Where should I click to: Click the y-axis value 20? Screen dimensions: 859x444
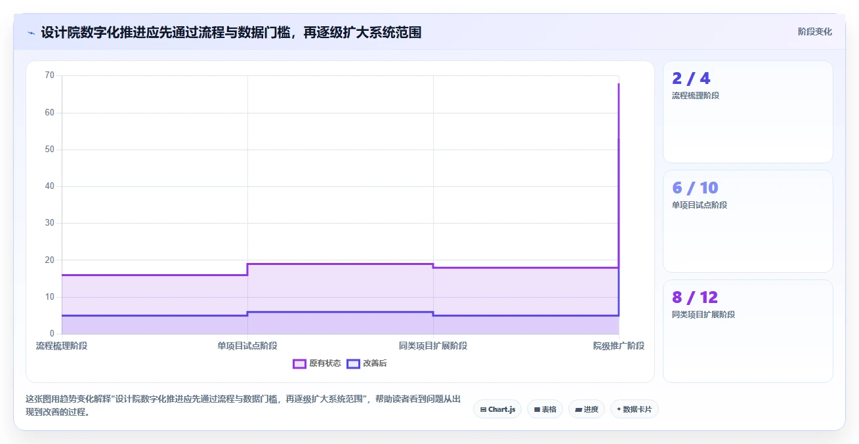pos(50,260)
